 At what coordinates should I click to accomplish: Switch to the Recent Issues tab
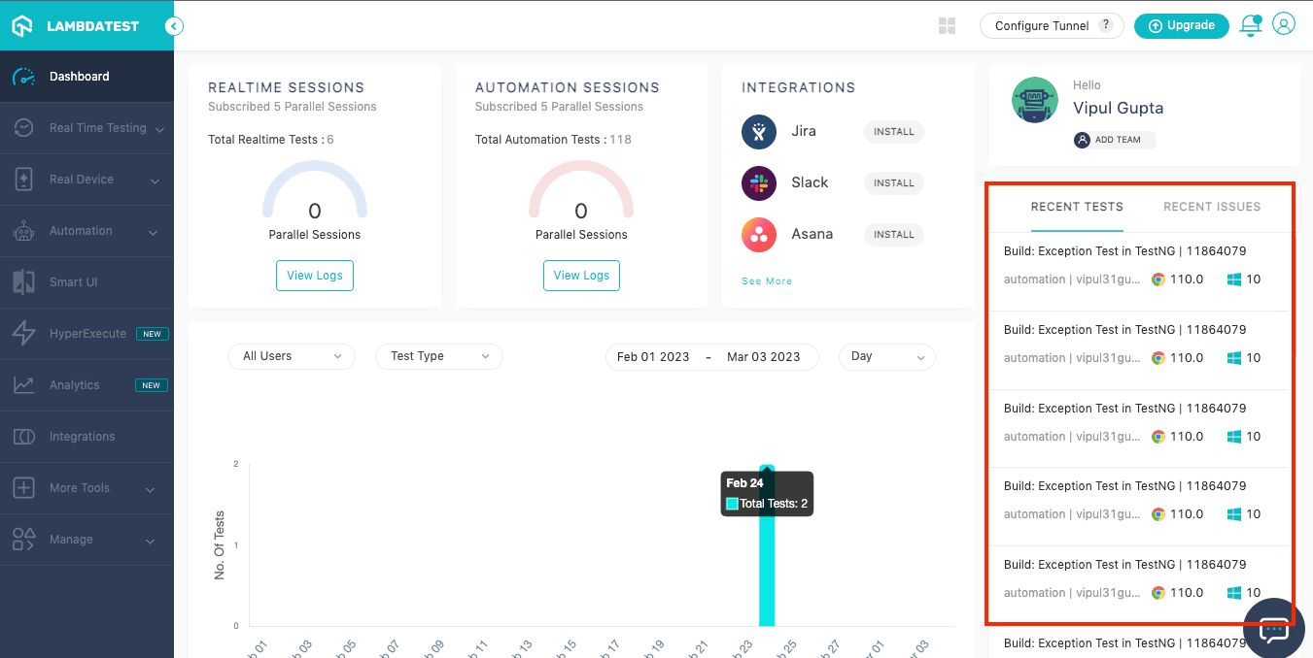[x=1212, y=207]
